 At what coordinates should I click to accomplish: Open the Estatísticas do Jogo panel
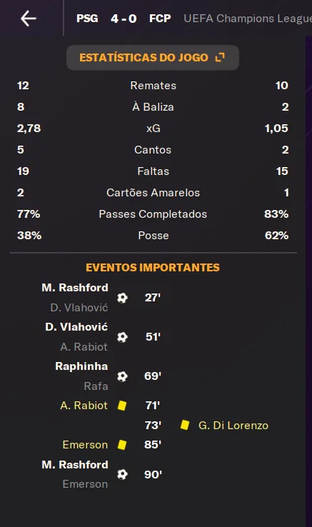click(153, 57)
